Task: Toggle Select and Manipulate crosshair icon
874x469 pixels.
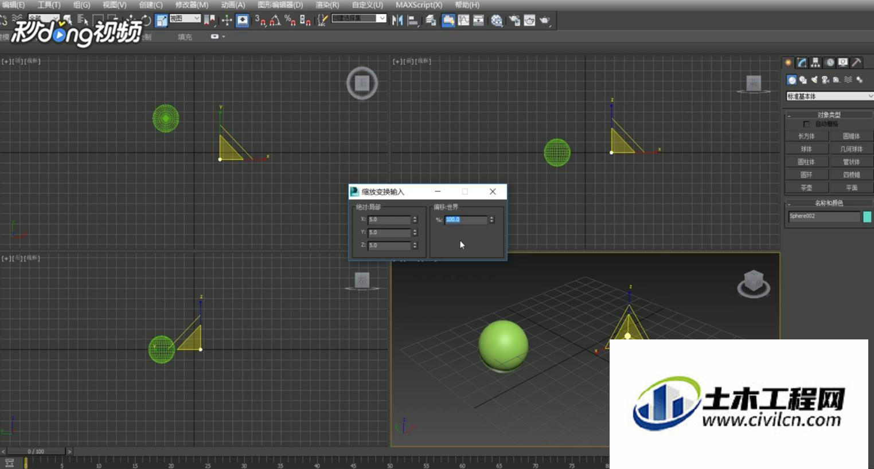Action: (x=227, y=21)
